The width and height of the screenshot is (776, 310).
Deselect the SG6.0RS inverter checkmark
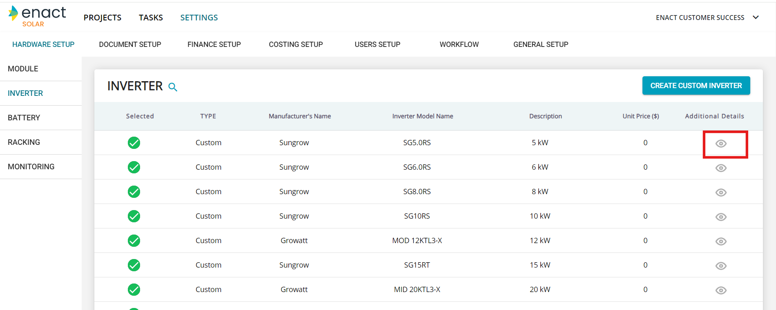tap(134, 167)
